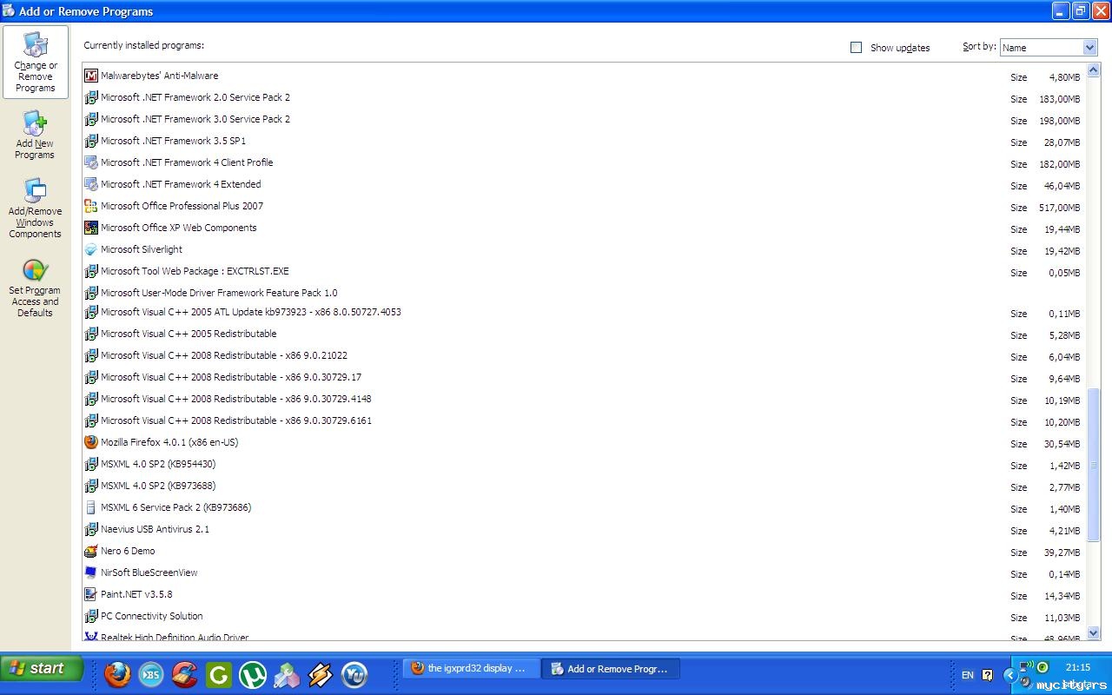The width and height of the screenshot is (1112, 695).
Task: Click the colored blocks Quick Launch icon
Action: (x=287, y=674)
